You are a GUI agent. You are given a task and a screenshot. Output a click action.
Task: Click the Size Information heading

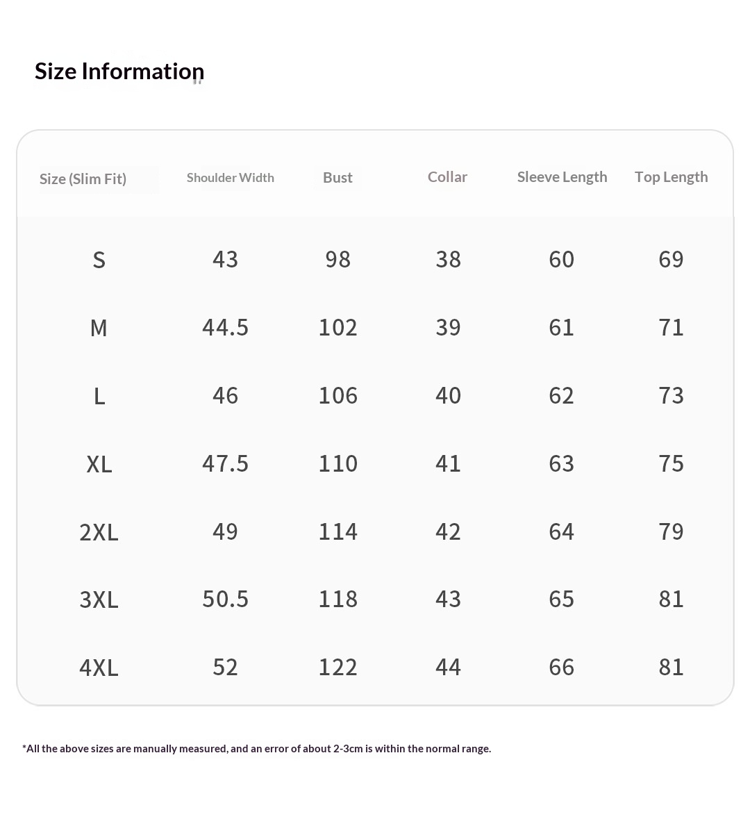(119, 71)
